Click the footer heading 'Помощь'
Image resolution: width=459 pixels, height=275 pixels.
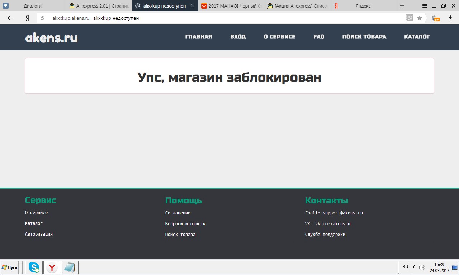click(x=184, y=201)
